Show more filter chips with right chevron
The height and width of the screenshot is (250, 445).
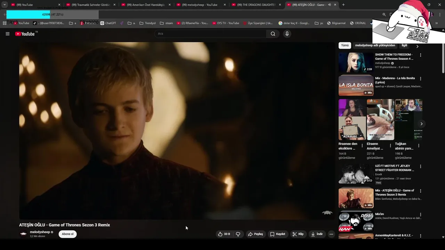[x=418, y=46]
